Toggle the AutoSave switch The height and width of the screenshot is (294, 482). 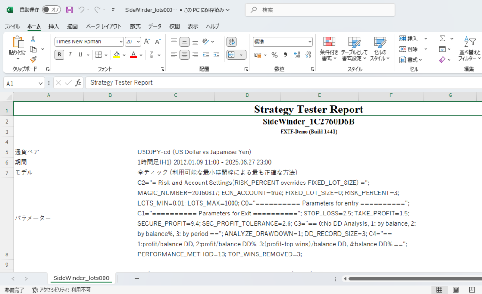pos(51,9)
